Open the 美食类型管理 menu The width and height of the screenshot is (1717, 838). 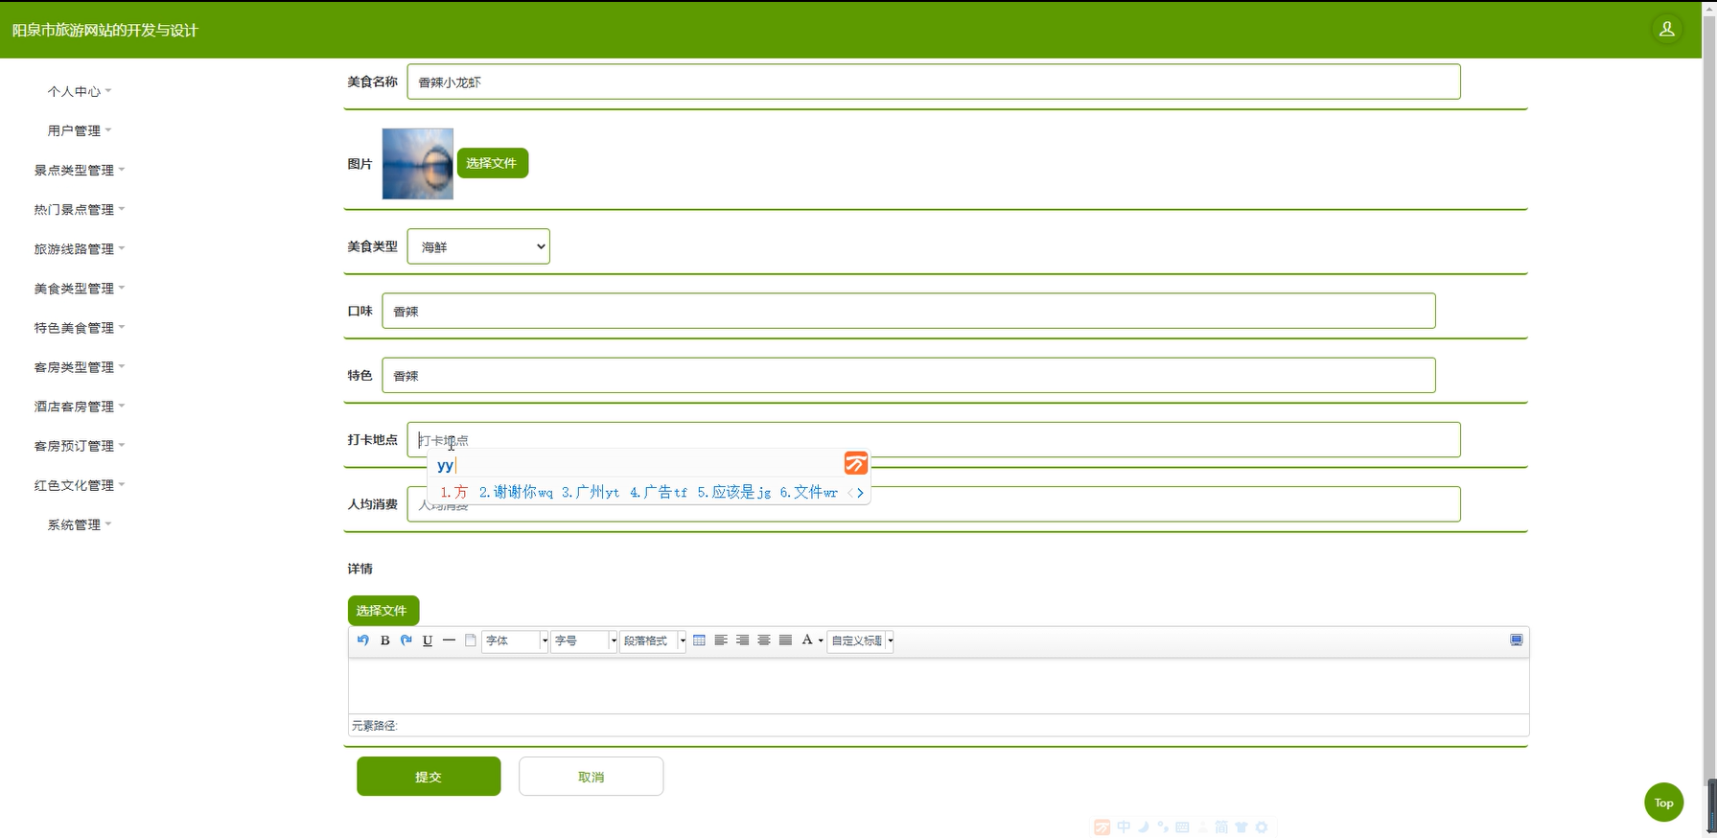(x=80, y=288)
